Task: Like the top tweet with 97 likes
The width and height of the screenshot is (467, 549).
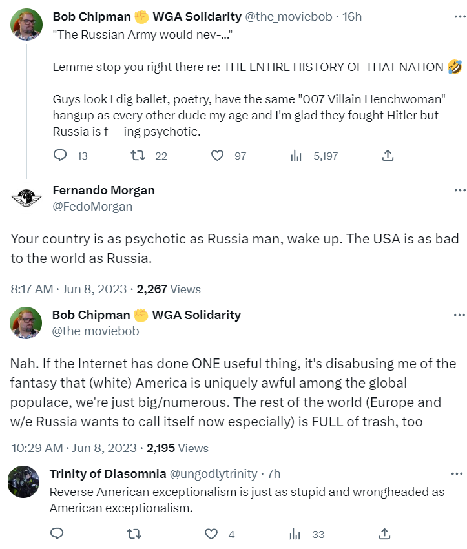Action: point(218,156)
